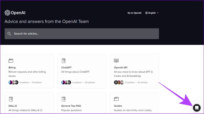Click the globe language icon

(x=146, y=13)
